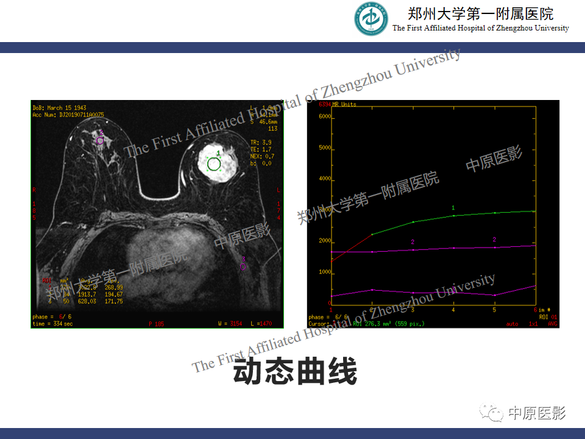Click the green curve labeled 1
This screenshot has width=585, height=439.
click(453, 215)
